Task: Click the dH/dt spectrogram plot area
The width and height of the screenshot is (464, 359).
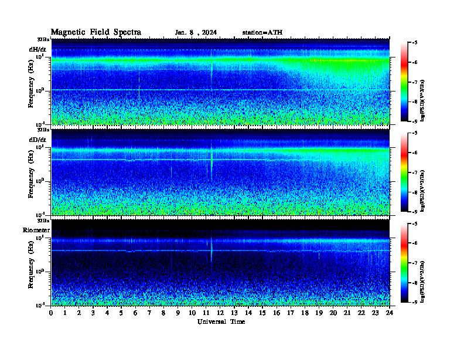Action: (x=220, y=82)
